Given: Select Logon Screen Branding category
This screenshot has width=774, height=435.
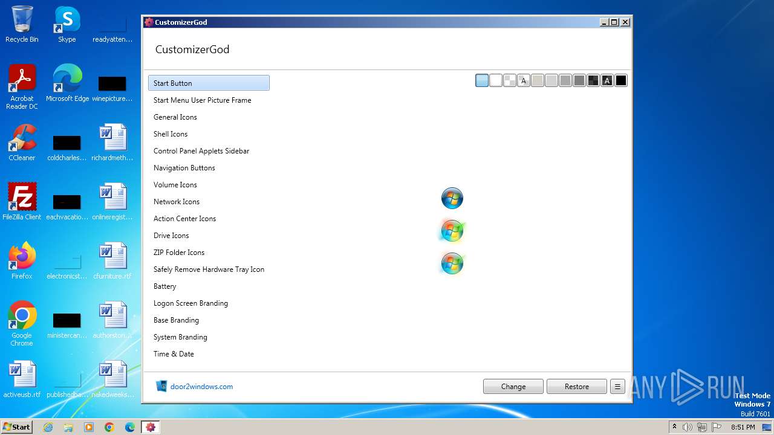Looking at the screenshot, I should point(209,303).
